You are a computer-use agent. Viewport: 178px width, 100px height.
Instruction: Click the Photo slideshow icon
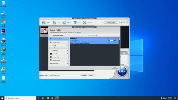(64, 23)
